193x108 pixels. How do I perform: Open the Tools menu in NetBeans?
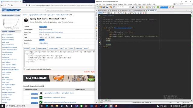pos(144,4)
